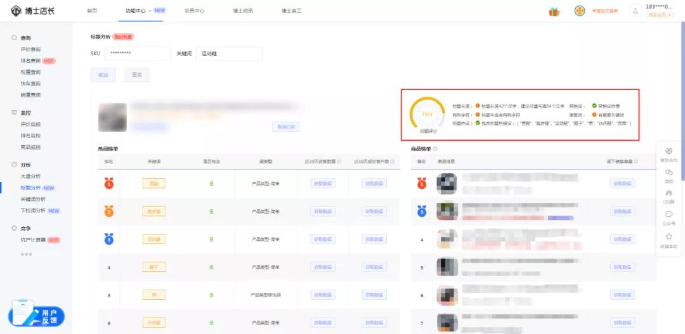The image size is (685, 334).
Task: Click the blue rank 3 medal in 热词榜单
Action: click(x=109, y=239)
